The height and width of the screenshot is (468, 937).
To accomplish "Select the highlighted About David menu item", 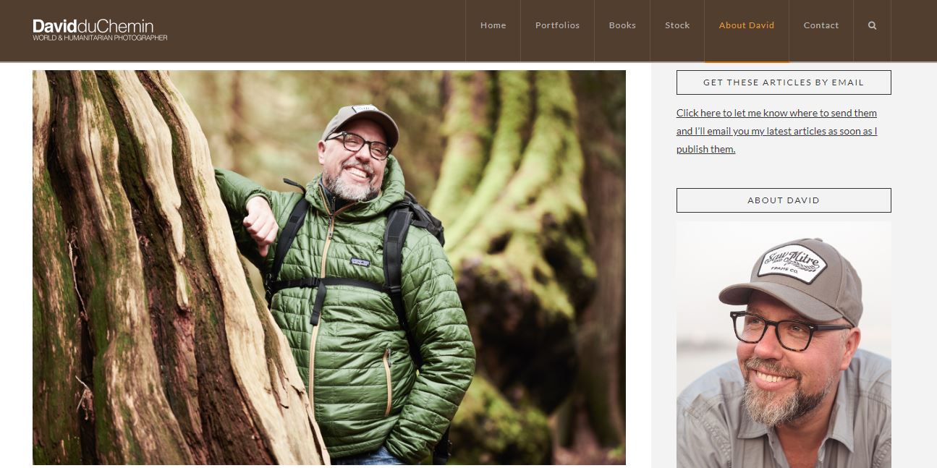I will 747,25.
